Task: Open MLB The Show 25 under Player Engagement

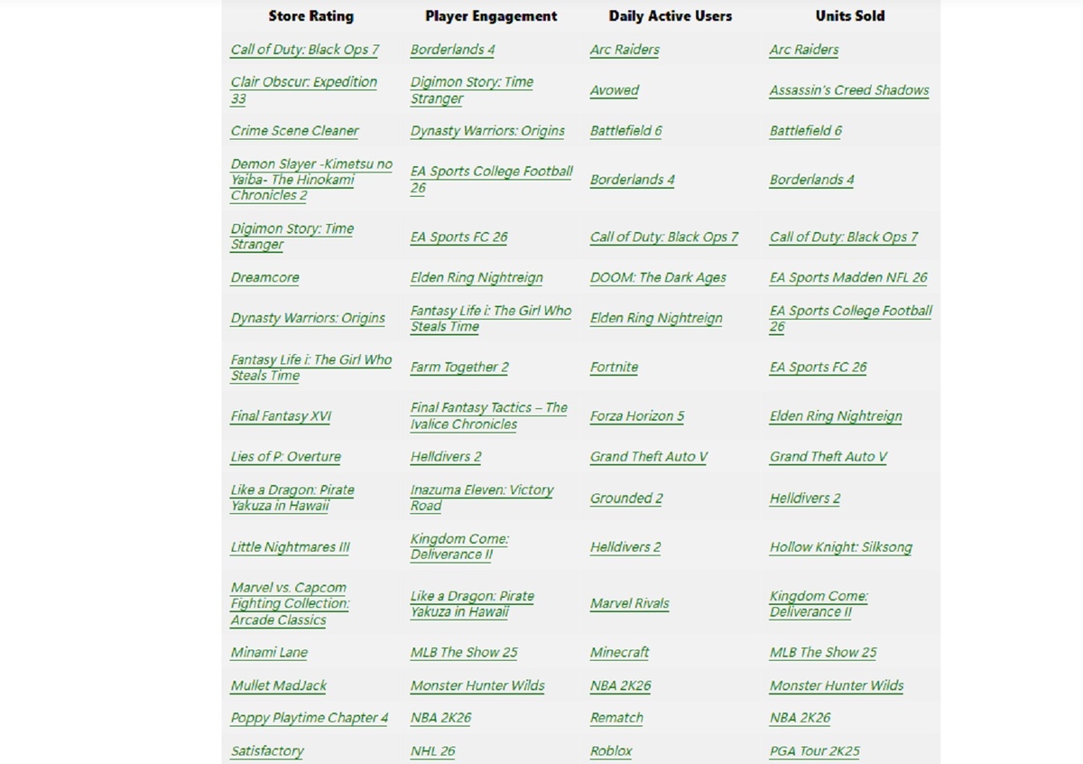Action: 464,653
